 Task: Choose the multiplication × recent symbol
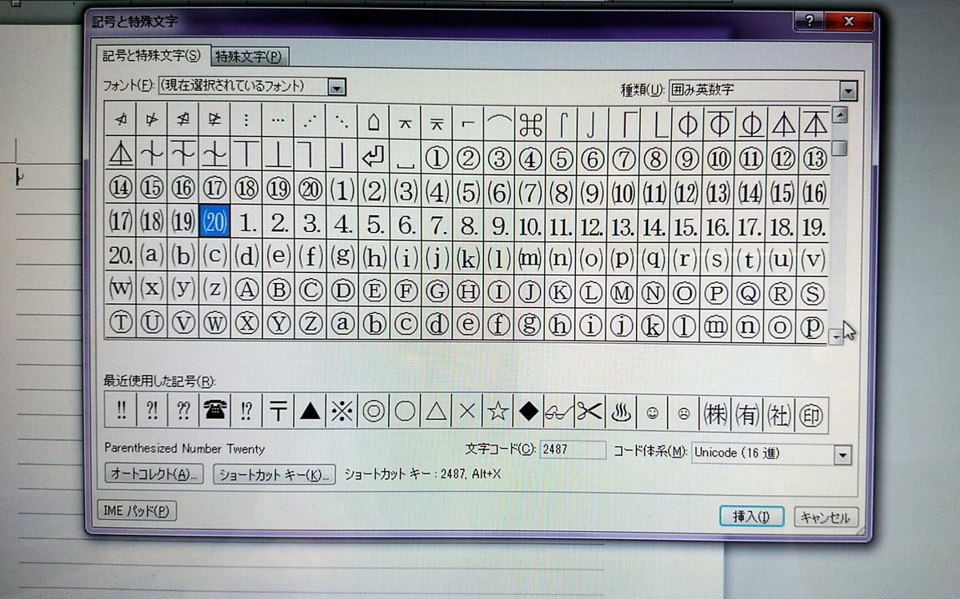pos(466,412)
